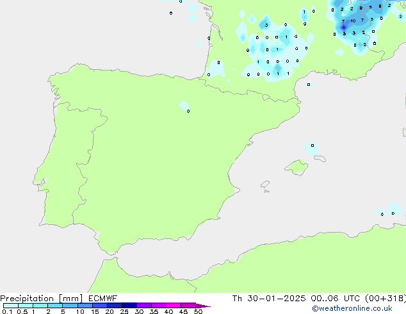Click the 5 to 10 mm legend swatch

(x=70, y=306)
